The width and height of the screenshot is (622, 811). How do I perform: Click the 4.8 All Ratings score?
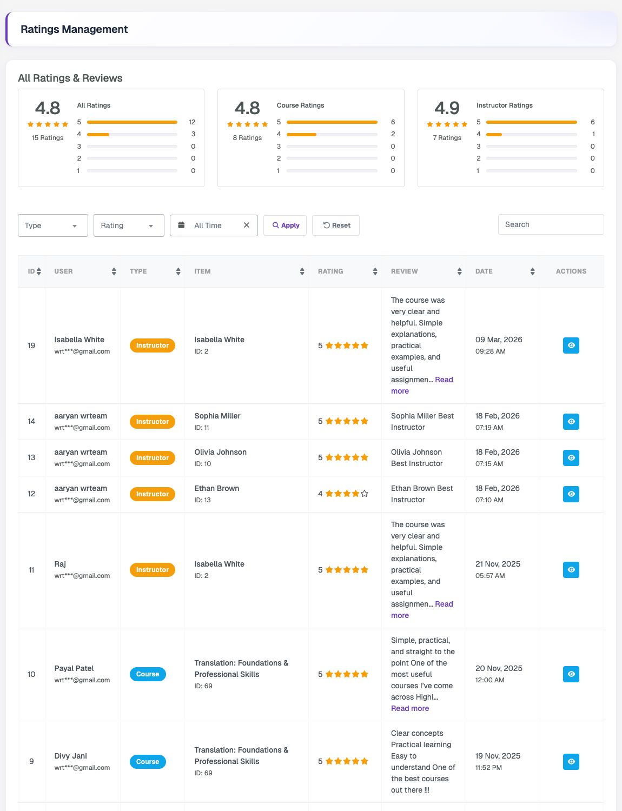(48, 108)
